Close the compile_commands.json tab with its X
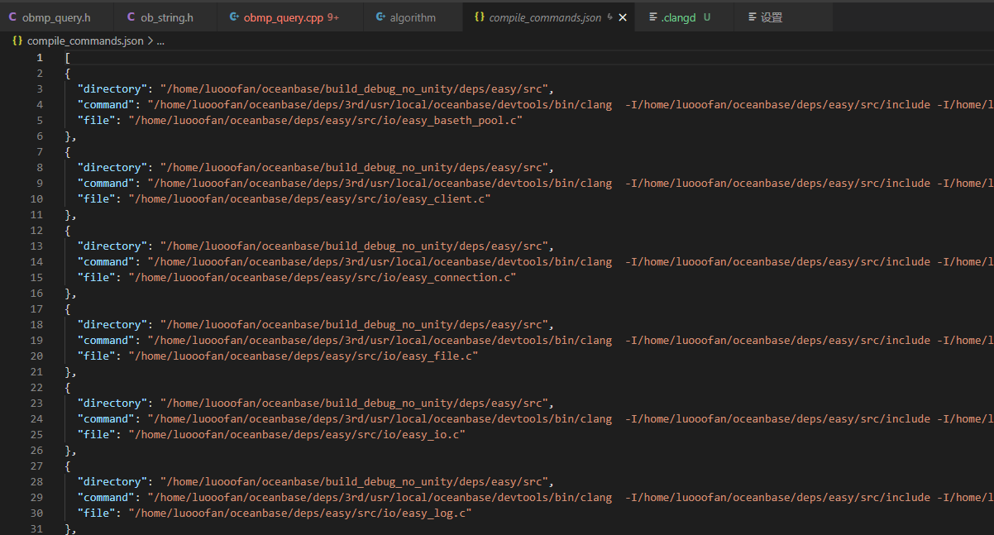This screenshot has height=535, width=994. 623,17
